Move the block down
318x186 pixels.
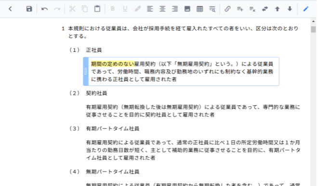pyautogui.click(x=290, y=9)
